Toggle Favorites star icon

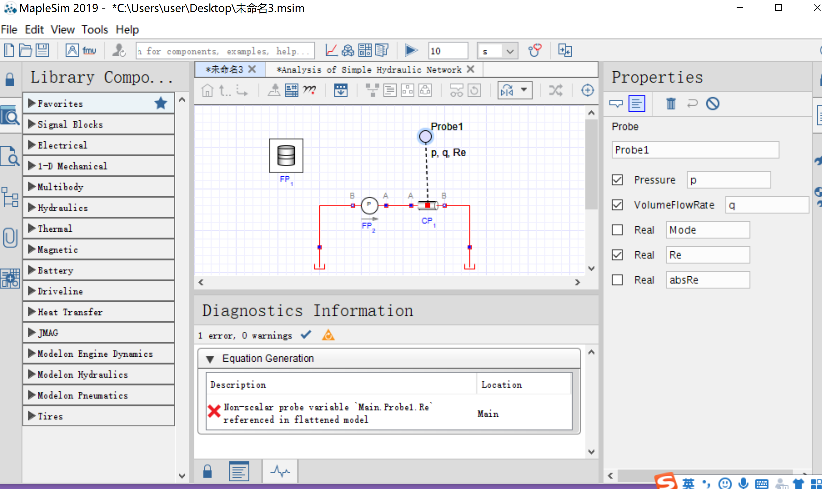click(161, 103)
